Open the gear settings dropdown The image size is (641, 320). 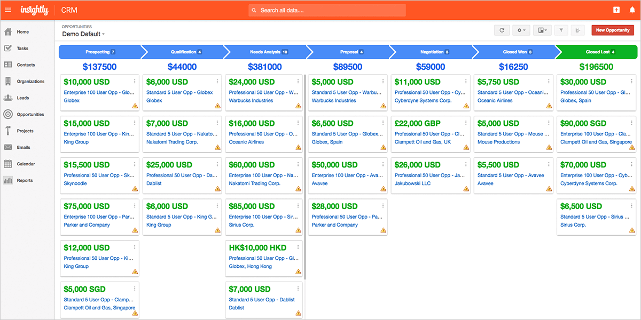[521, 30]
